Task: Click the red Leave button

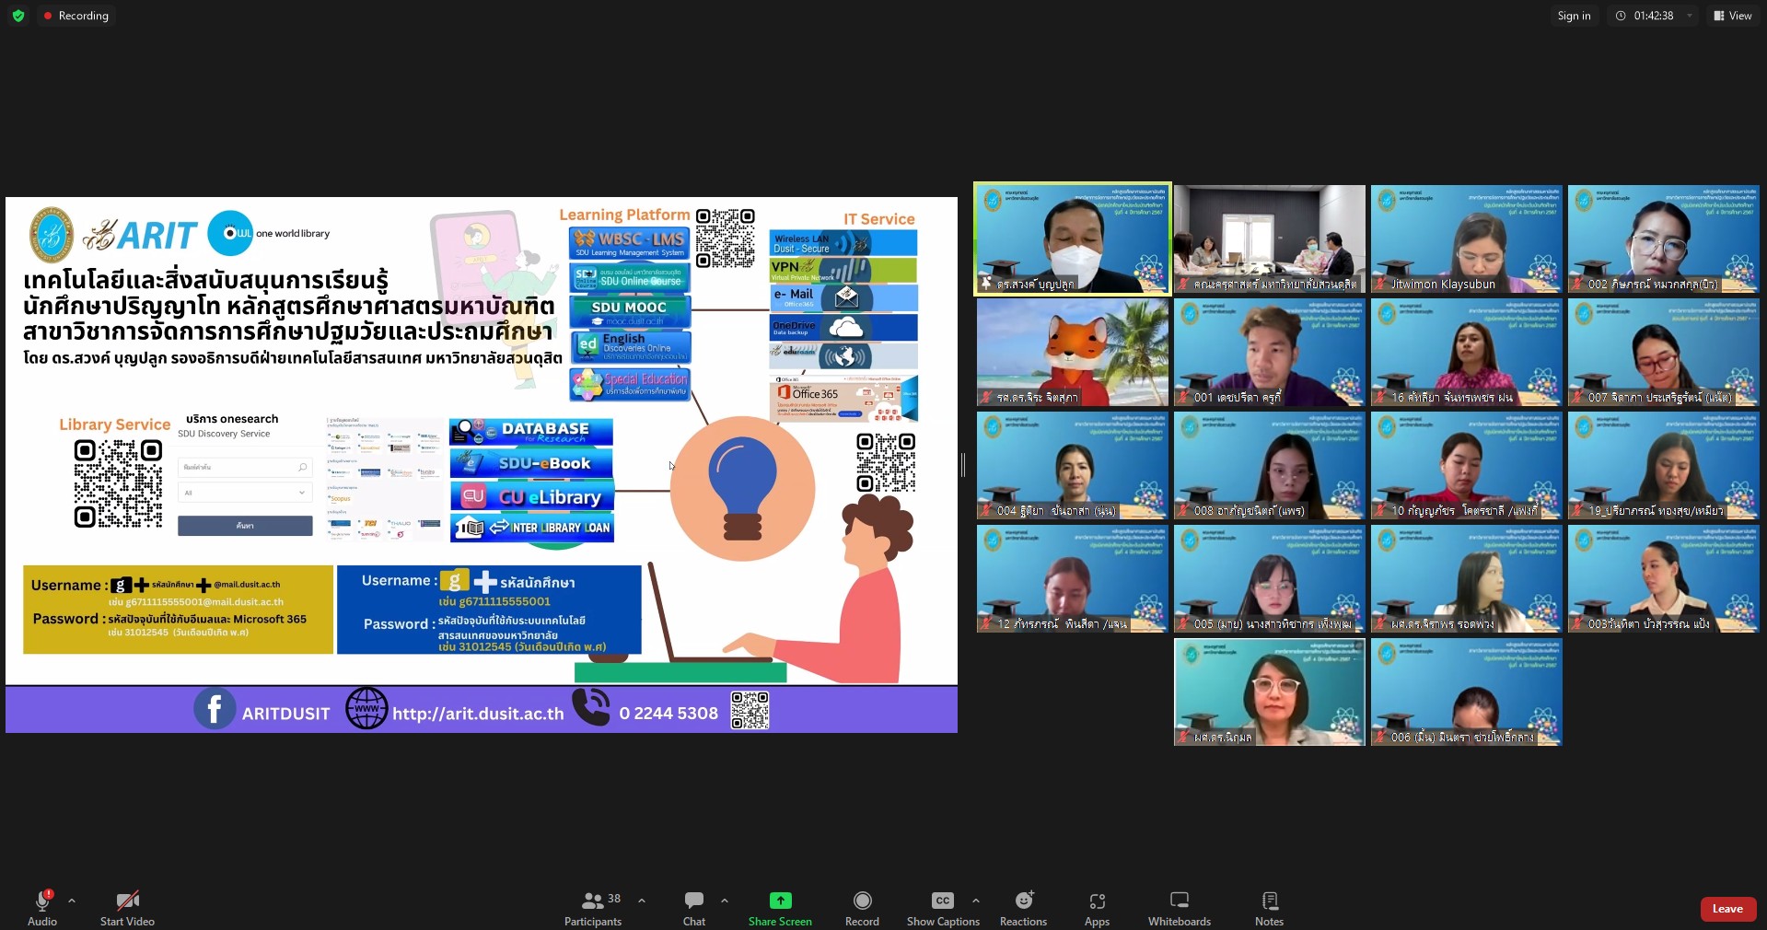Action: (x=1726, y=909)
